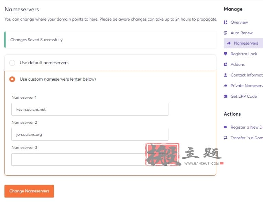Viewport: 263px width, 202px height.
Task: Click the Transfer in a Domain arrows icon
Action: pos(226,138)
